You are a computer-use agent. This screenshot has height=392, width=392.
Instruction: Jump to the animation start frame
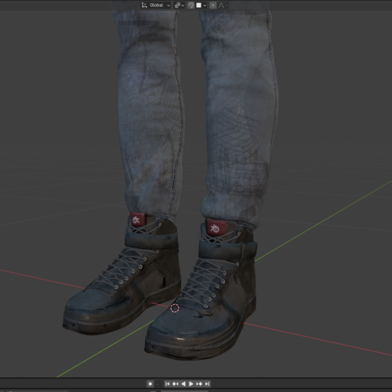(x=167, y=384)
